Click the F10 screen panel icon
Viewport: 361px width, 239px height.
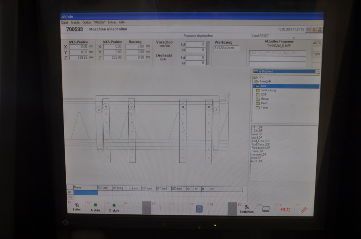point(266,209)
